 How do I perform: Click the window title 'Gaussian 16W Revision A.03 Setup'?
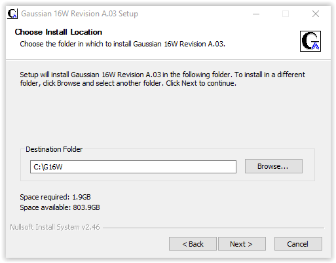[x=79, y=14]
